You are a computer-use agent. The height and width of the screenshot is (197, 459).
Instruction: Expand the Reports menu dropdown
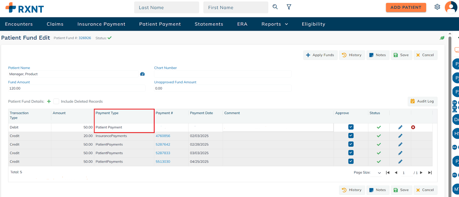[275, 24]
